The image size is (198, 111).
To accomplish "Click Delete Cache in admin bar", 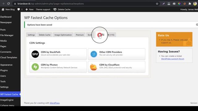I will pyautogui.click(x=62, y=10).
